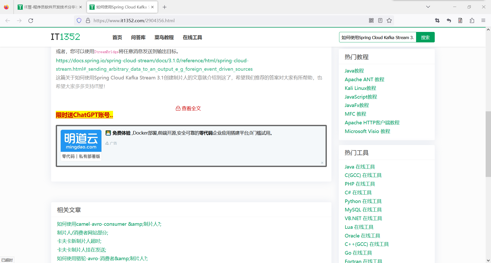491x263 pixels.
Task: Open PHP 在线工具 link
Action: tap(360, 184)
